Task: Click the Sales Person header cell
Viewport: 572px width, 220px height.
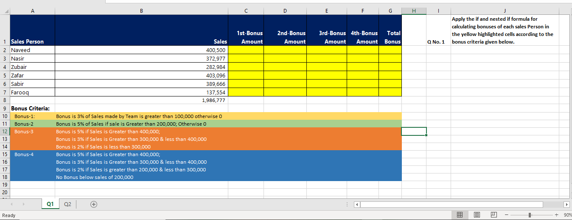Action: pyautogui.click(x=32, y=30)
